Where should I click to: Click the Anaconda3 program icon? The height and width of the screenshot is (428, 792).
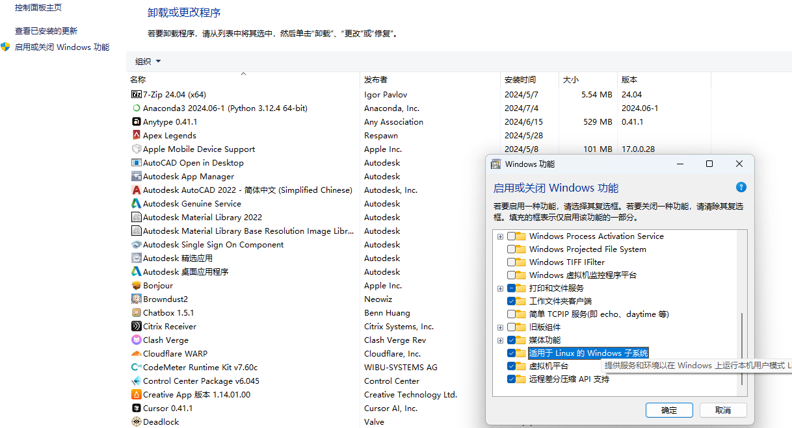[137, 108]
